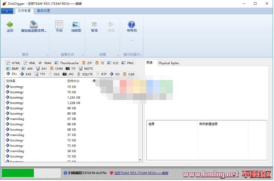Click the green scan progress bar
The width and height of the screenshot is (274, 181).
(18, 173)
